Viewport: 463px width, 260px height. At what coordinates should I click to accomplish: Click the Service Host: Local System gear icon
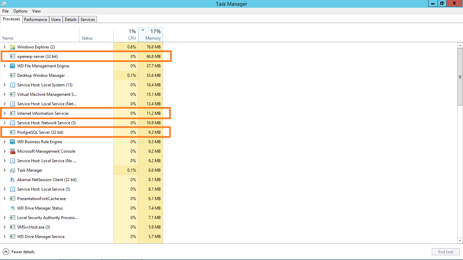pyautogui.click(x=13, y=85)
